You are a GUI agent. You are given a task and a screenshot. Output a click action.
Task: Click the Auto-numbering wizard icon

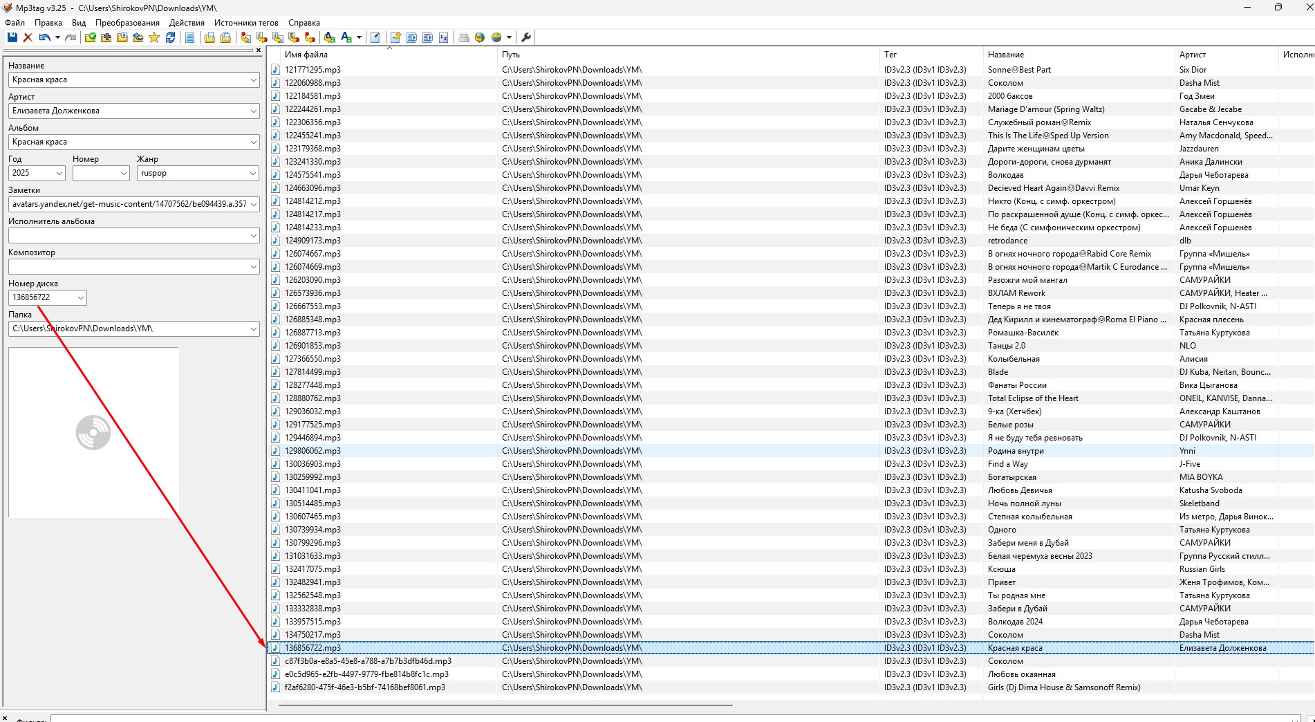coord(443,37)
